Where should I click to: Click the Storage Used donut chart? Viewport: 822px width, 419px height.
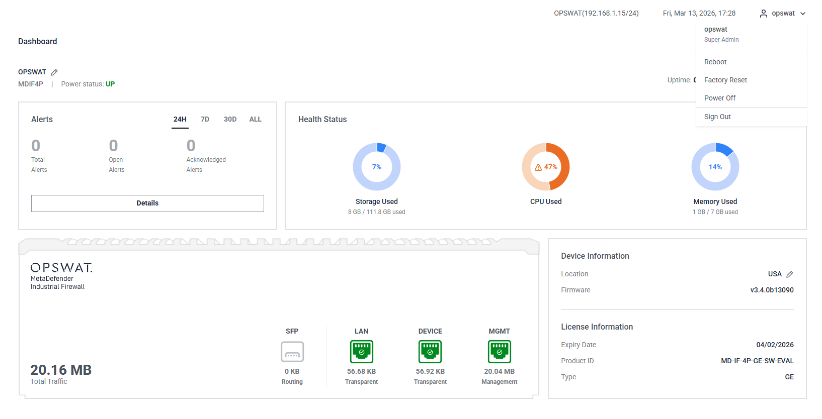(x=377, y=167)
